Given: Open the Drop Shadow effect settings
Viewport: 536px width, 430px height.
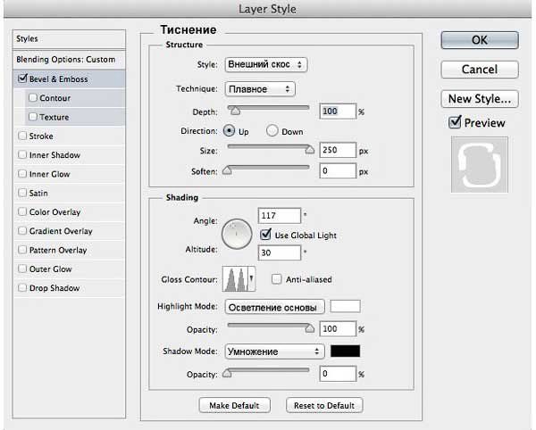Looking at the screenshot, I should (54, 288).
